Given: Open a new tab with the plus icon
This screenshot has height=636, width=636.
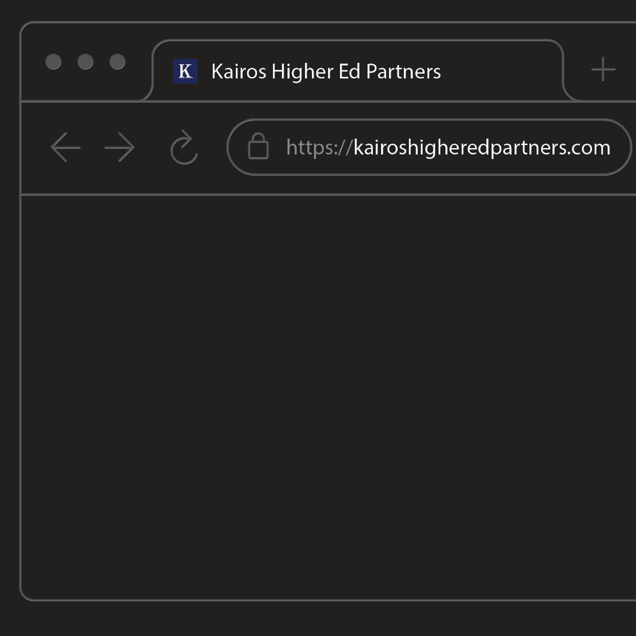Looking at the screenshot, I should coord(603,69).
